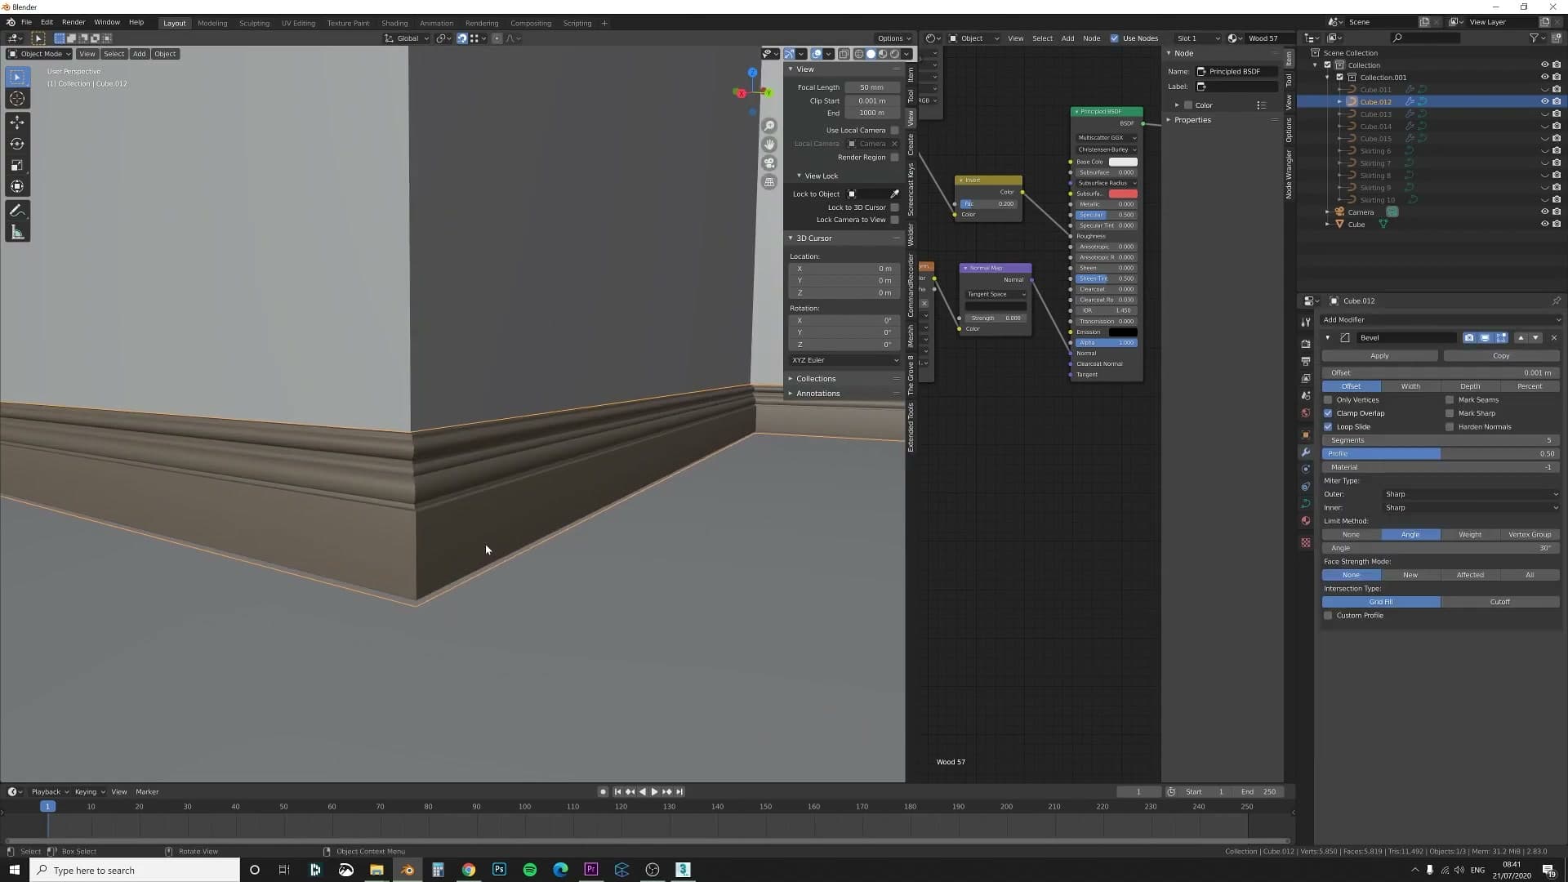Viewport: 1568px width, 882px height.
Task: Open Spotify from the taskbar
Action: click(530, 870)
